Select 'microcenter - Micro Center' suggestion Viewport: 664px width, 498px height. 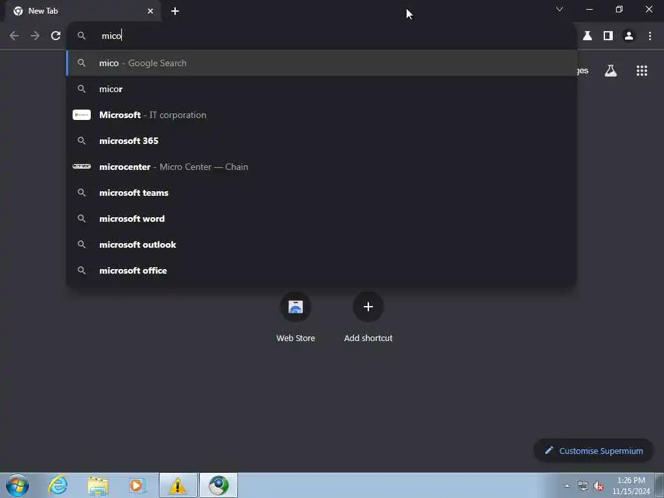tap(322, 167)
